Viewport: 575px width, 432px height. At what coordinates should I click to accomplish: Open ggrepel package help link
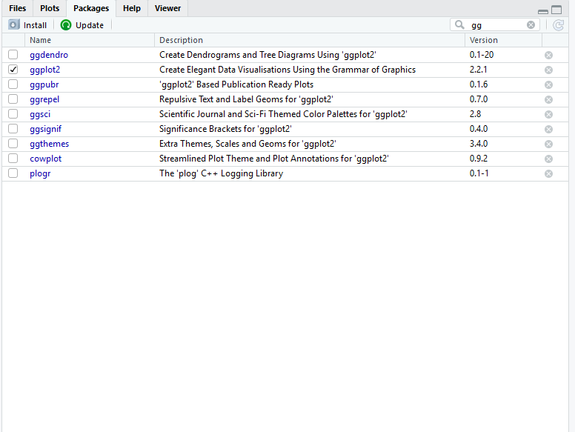click(x=44, y=99)
